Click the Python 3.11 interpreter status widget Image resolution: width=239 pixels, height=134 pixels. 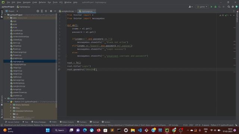tap(222, 125)
